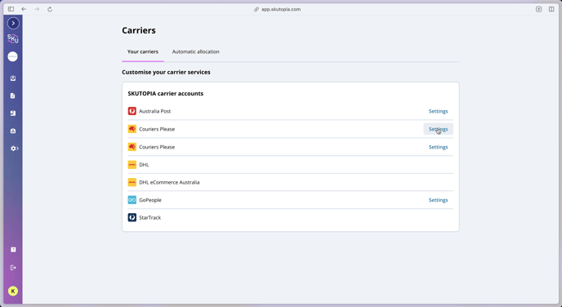This screenshot has width=562, height=307.
Task: Toggle the browser sidebar panel icon
Action: coord(11,9)
